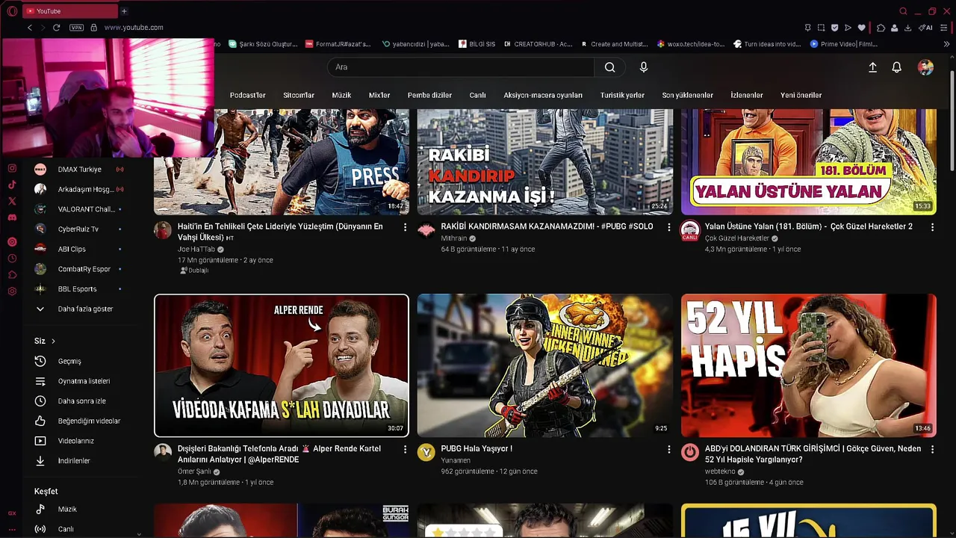
Task: Open the browser extensions cube icon
Action: click(881, 28)
